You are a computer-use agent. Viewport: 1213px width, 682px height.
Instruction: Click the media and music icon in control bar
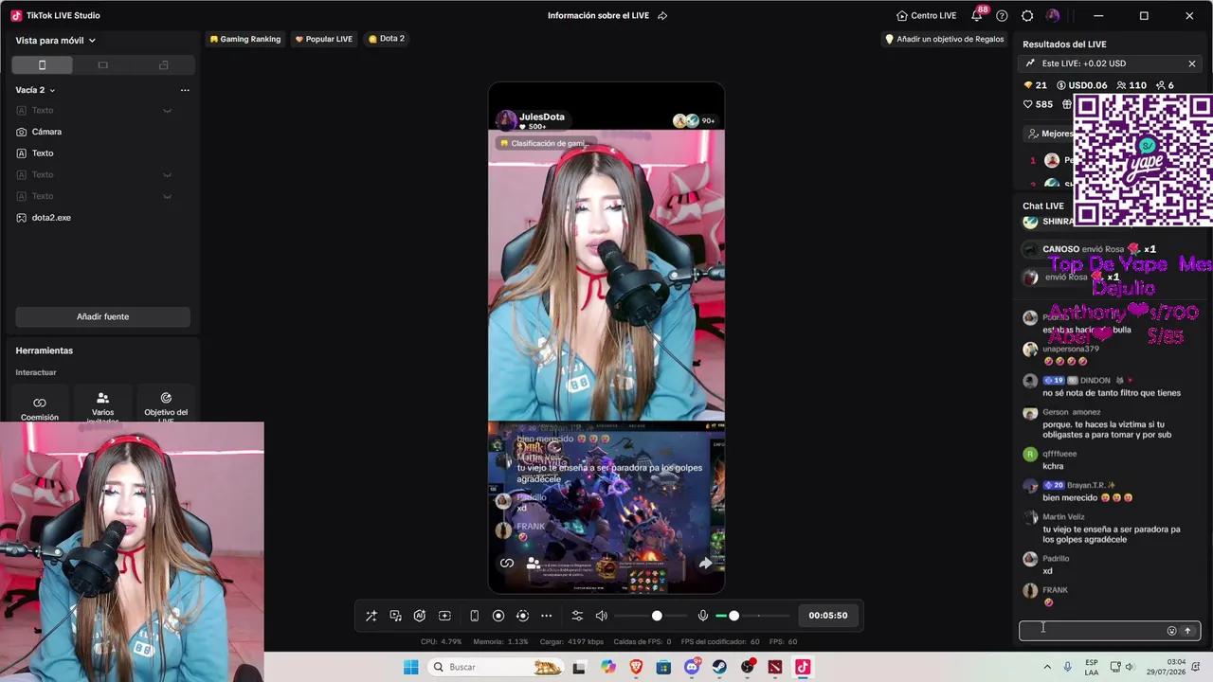click(396, 616)
